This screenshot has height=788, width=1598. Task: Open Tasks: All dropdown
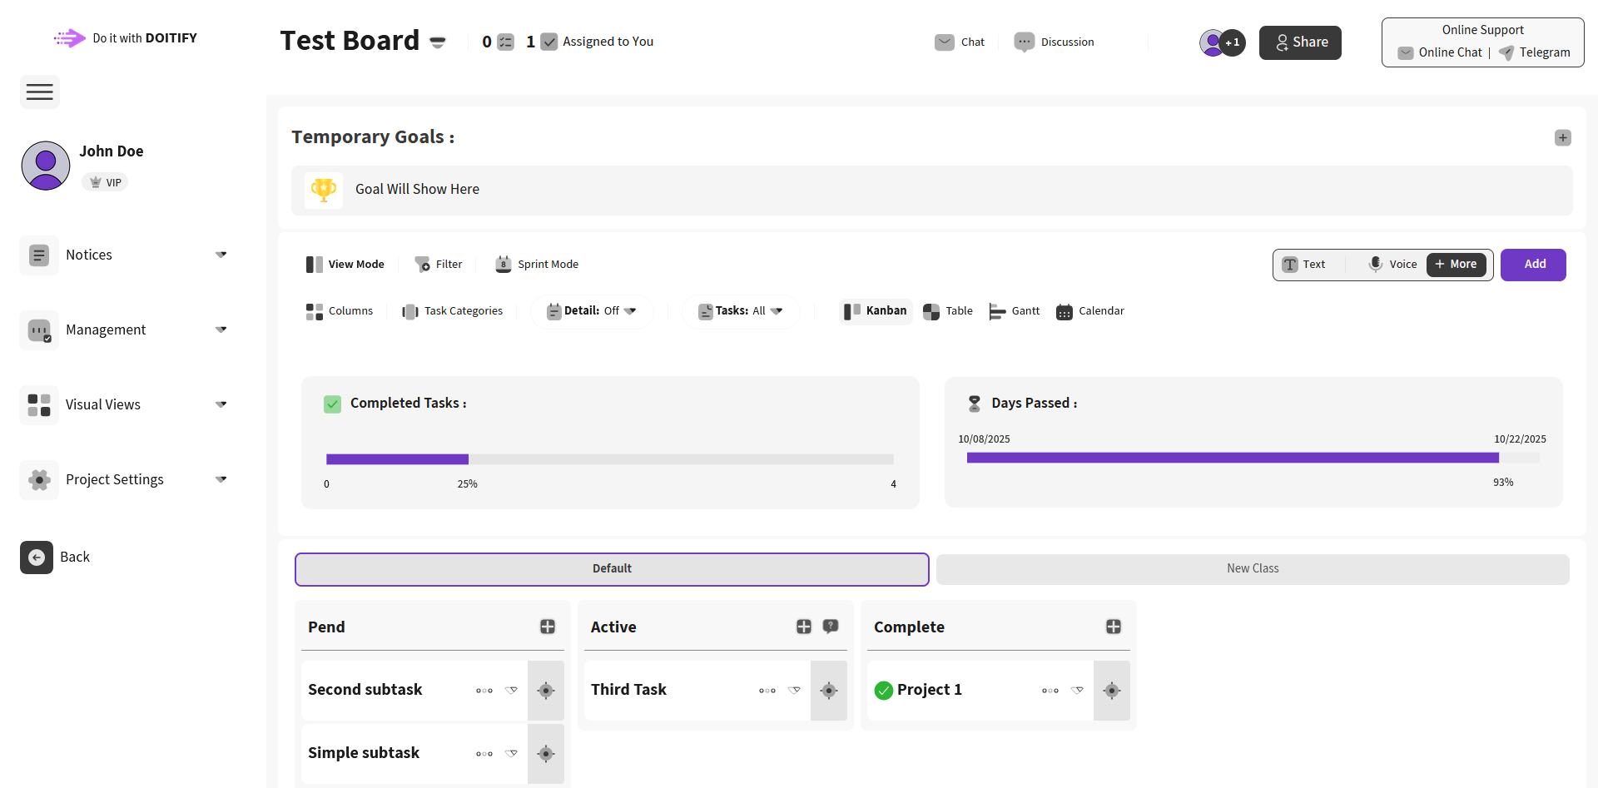740,311
